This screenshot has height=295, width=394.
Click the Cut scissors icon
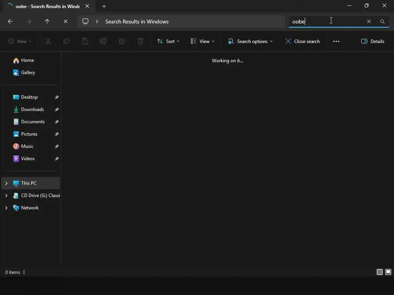click(x=48, y=41)
